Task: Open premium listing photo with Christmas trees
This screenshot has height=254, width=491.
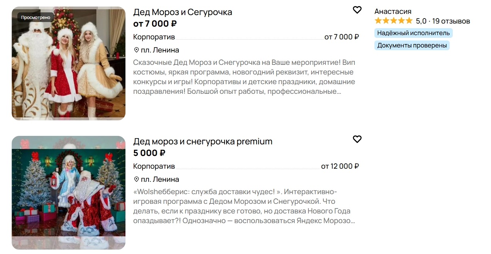Action: pyautogui.click(x=69, y=193)
